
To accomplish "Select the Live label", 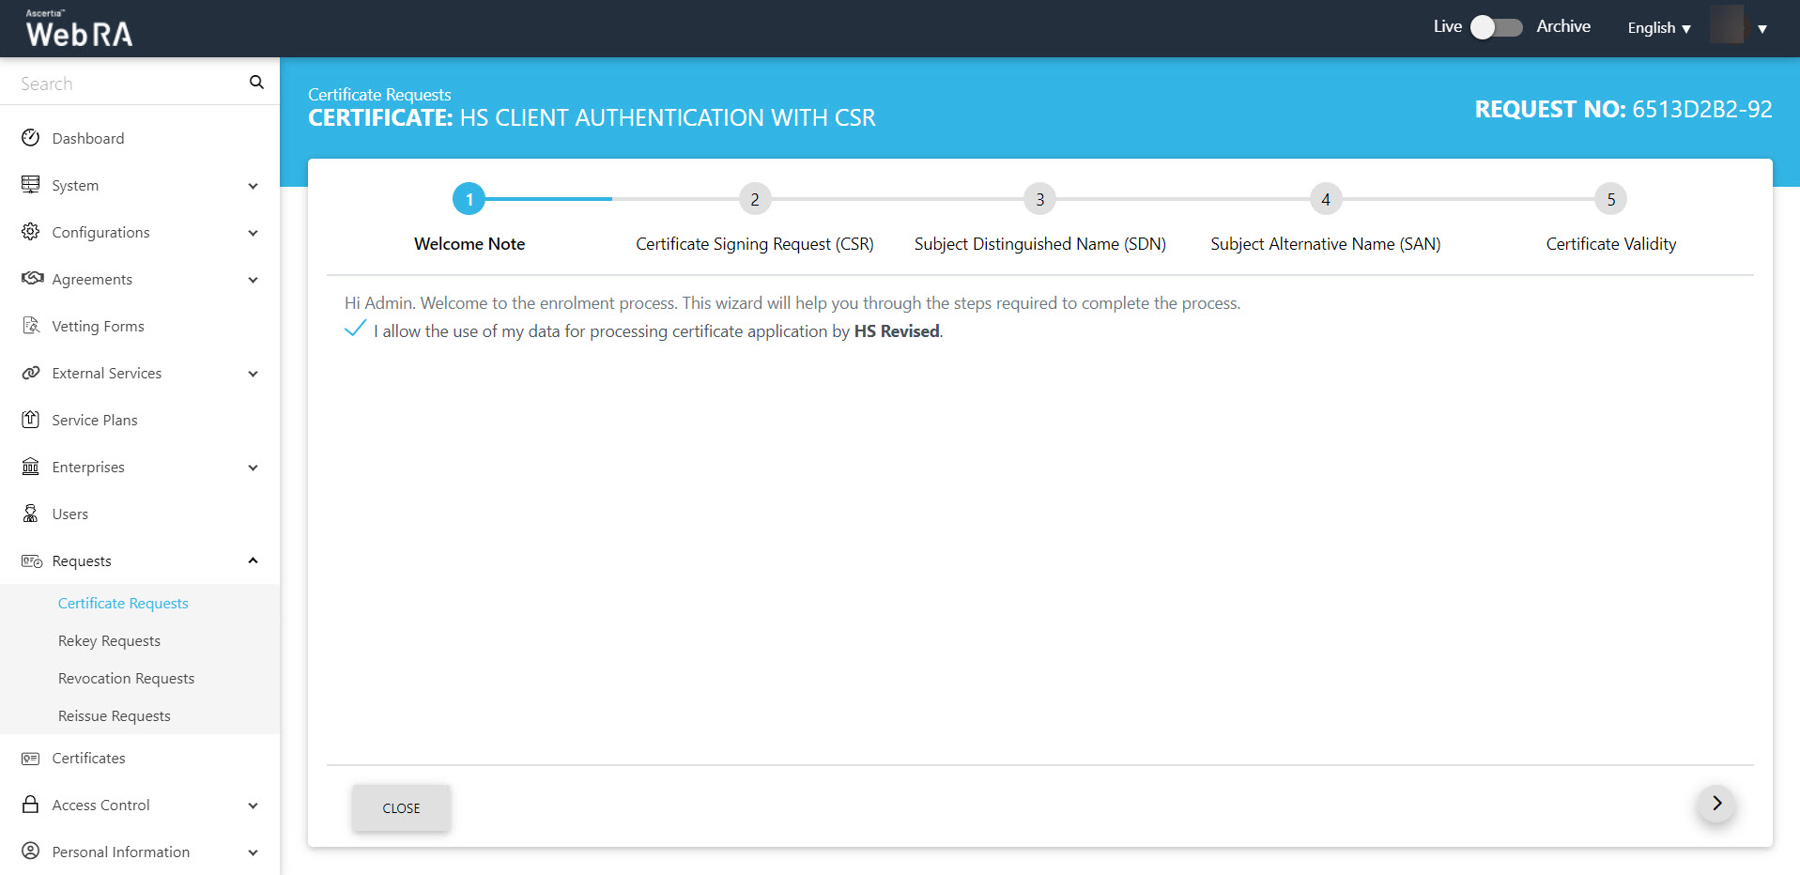I will coord(1447,26).
